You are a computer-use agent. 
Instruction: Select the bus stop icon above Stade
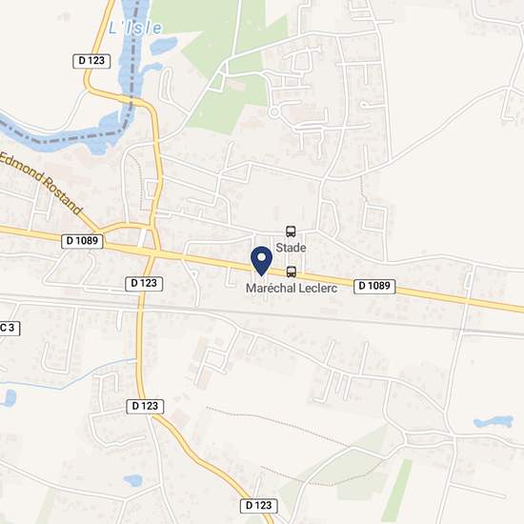coord(291,232)
